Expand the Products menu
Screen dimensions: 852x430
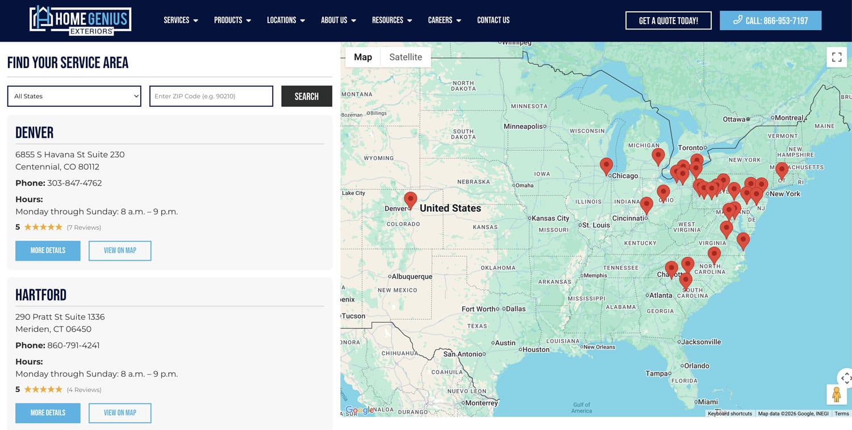click(x=232, y=20)
